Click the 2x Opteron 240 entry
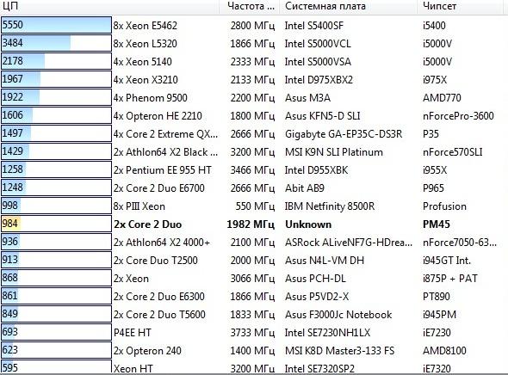This screenshot has height=375, width=508. point(147,351)
